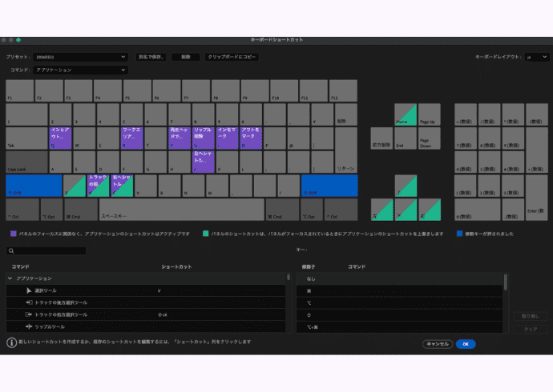The height and width of the screenshot is (392, 553).
Task: Select the right Shift modifier key
Action: [x=329, y=186]
